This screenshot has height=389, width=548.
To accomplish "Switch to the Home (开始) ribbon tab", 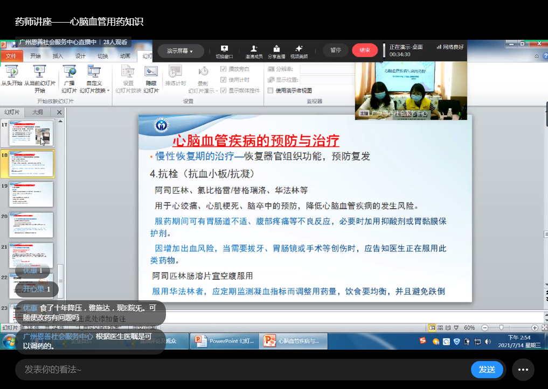I will point(36,56).
